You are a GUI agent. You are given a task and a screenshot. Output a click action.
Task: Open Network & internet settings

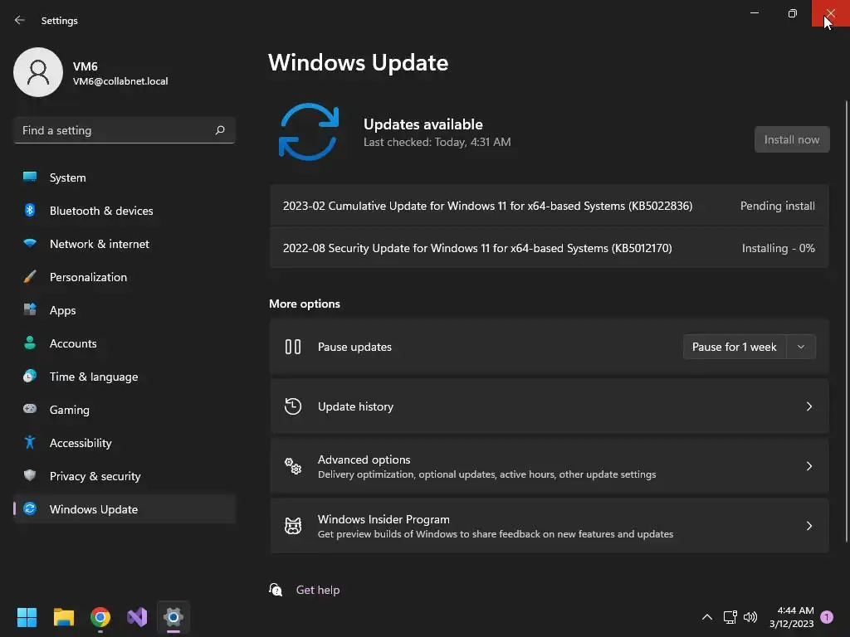click(x=125, y=244)
